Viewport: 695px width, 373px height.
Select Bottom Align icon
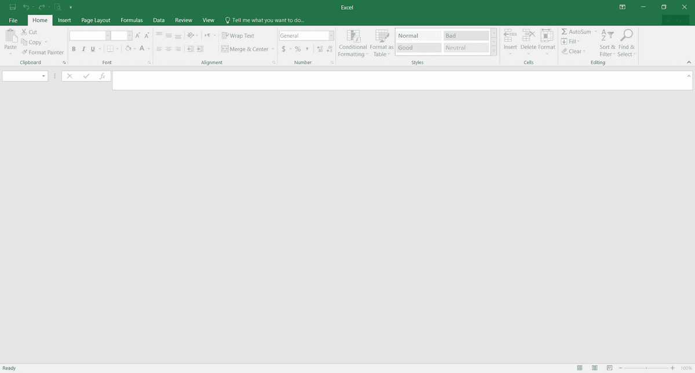coord(178,36)
